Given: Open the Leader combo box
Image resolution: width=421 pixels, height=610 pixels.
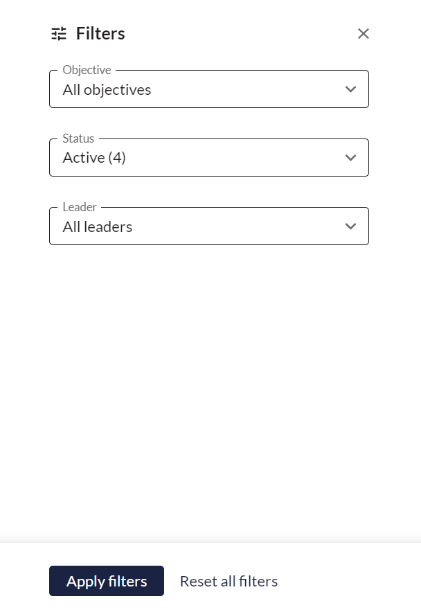Looking at the screenshot, I should click(x=209, y=226).
